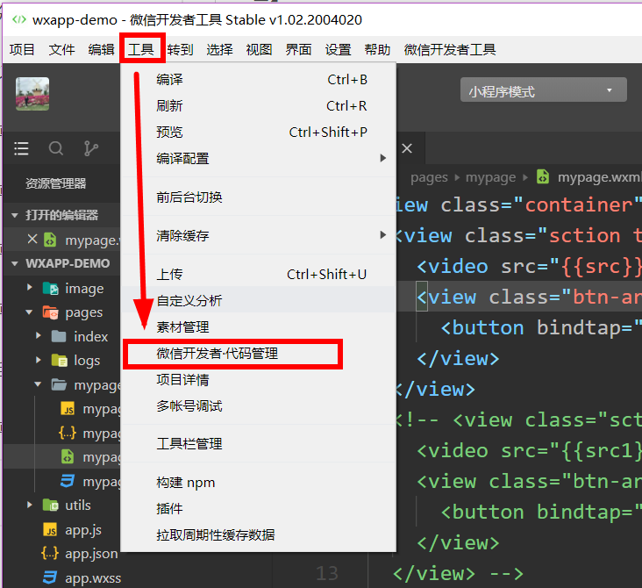Collapse the WXAPP-DEMO project tree
Screen dimensions: 642x588
click(x=15, y=263)
